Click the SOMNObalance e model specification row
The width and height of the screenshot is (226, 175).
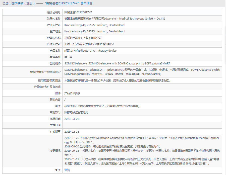tap(117, 63)
